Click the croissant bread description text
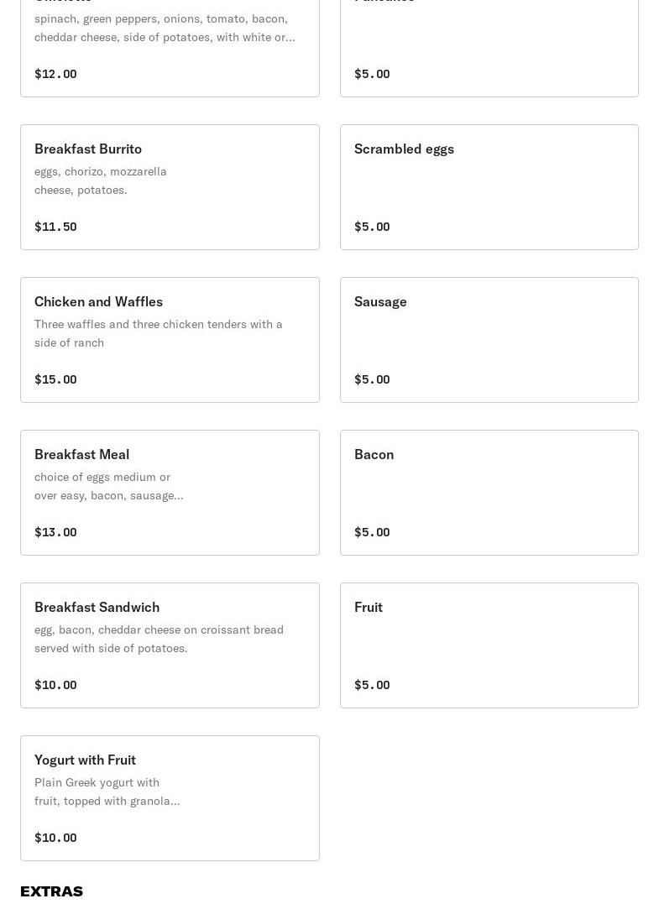659x909 pixels. pyautogui.click(x=159, y=639)
